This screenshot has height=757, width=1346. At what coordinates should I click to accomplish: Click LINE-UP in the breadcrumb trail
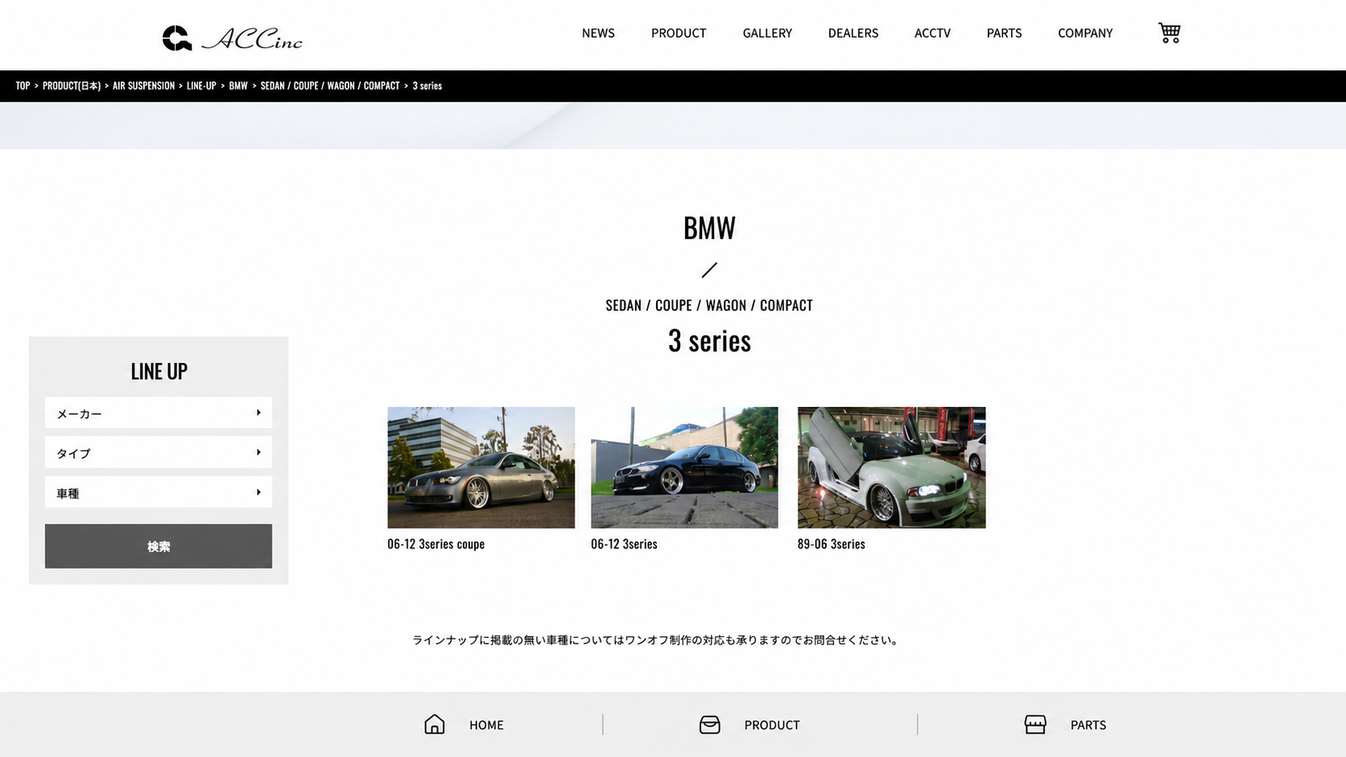(x=201, y=85)
